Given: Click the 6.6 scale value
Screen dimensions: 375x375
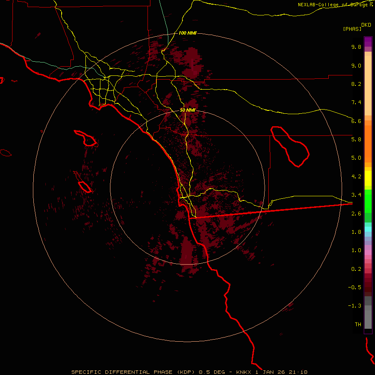Looking at the screenshot, I should coord(356,121).
